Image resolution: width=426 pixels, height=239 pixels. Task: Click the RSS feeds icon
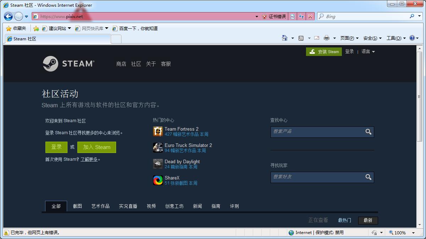[x=301, y=38]
